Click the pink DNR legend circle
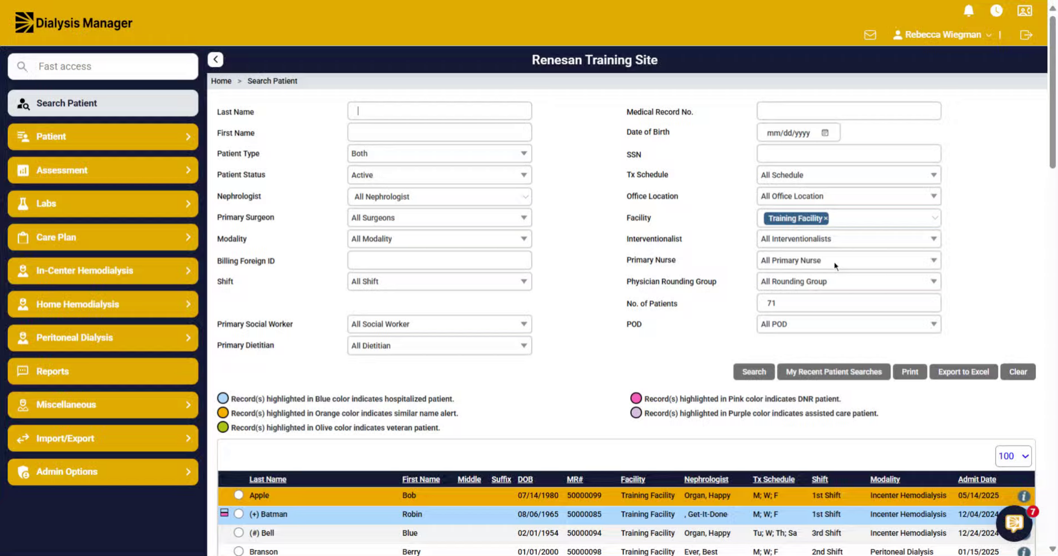This screenshot has width=1058, height=556. [x=636, y=398]
